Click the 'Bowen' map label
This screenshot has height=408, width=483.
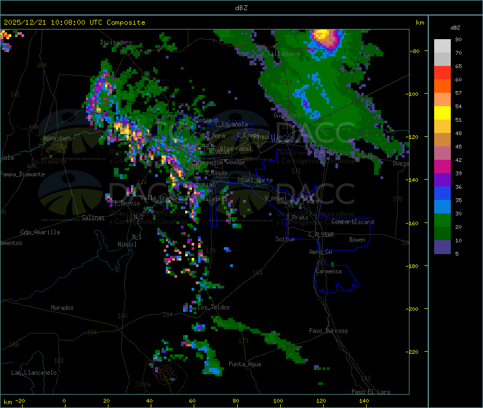click(357, 240)
